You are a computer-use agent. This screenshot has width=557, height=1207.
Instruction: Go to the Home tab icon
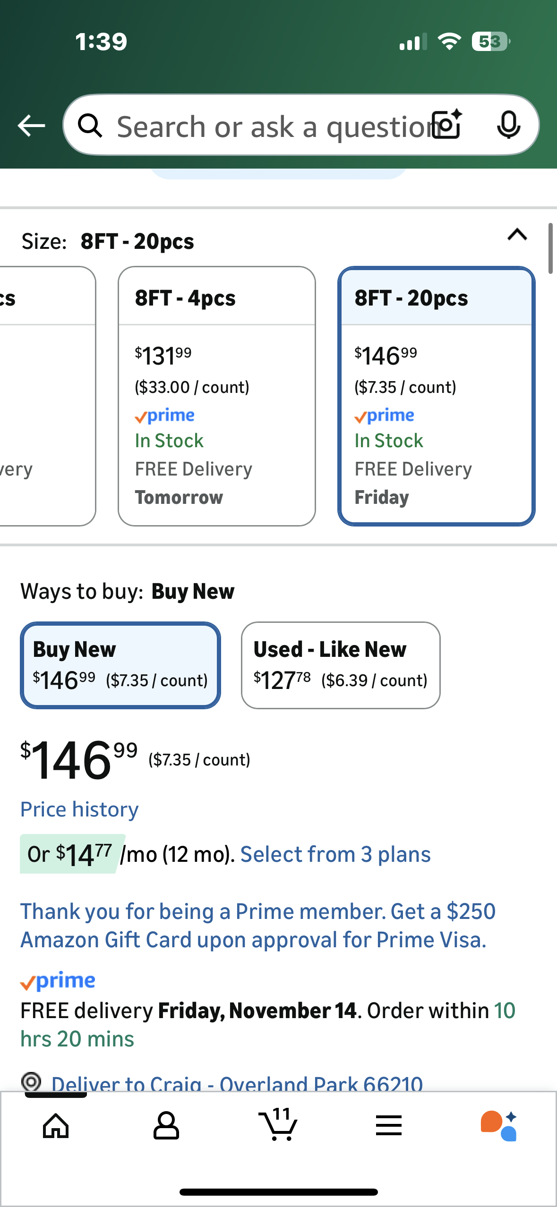pyautogui.click(x=56, y=1126)
